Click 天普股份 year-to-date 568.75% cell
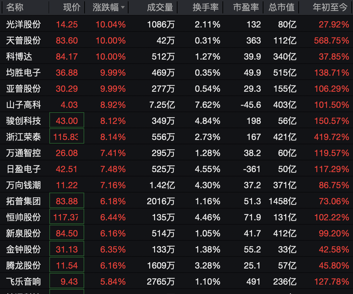Viewport: 353px width, 294px height. pos(331,41)
